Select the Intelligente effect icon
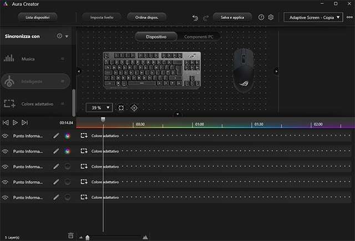355x241 pixels. coord(9,81)
